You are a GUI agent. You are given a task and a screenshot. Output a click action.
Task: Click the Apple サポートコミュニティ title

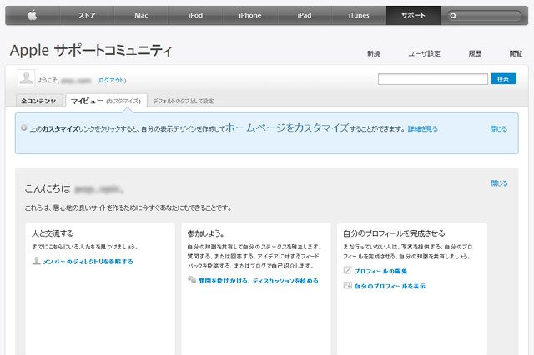click(x=91, y=51)
